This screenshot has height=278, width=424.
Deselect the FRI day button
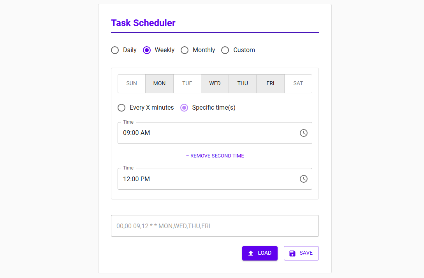click(x=270, y=84)
